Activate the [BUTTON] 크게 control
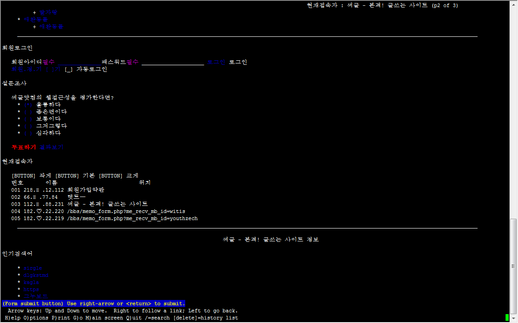The height and width of the screenshot is (323, 518). [119, 176]
